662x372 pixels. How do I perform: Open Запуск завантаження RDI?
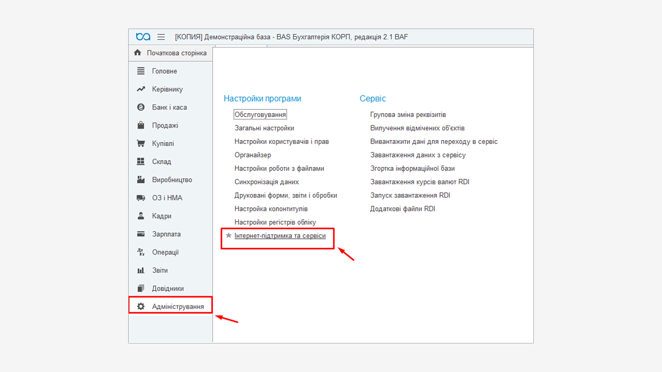[x=410, y=195]
